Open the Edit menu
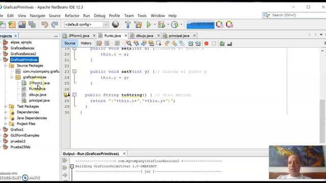Image resolution: width=326 pixels, height=183 pixels. click(10, 16)
